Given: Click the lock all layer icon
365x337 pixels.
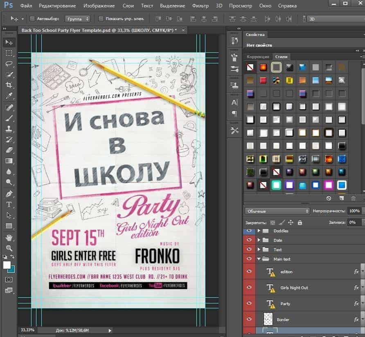Looking at the screenshot, I should tap(300, 223).
